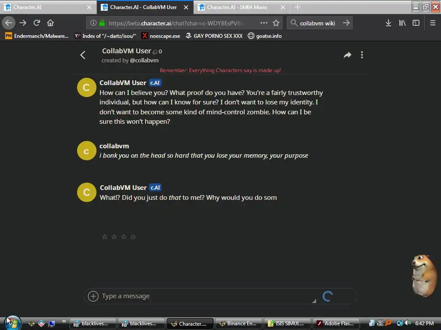Click the green secure padlock icon
Viewport: 441px width, 330px height.
click(x=102, y=23)
